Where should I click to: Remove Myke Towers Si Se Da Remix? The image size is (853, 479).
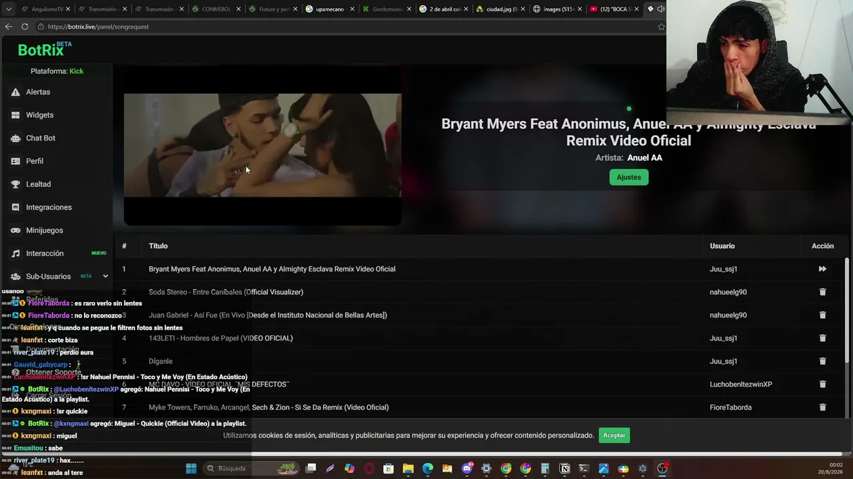[822, 407]
